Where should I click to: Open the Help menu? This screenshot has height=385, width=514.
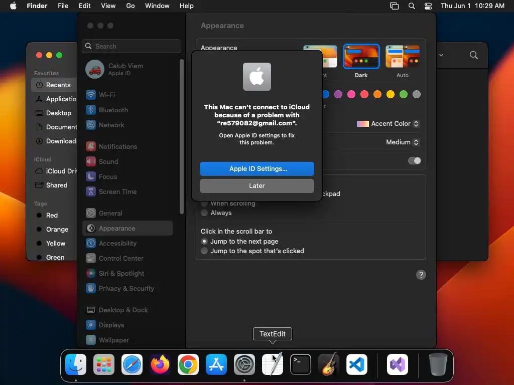point(187,6)
